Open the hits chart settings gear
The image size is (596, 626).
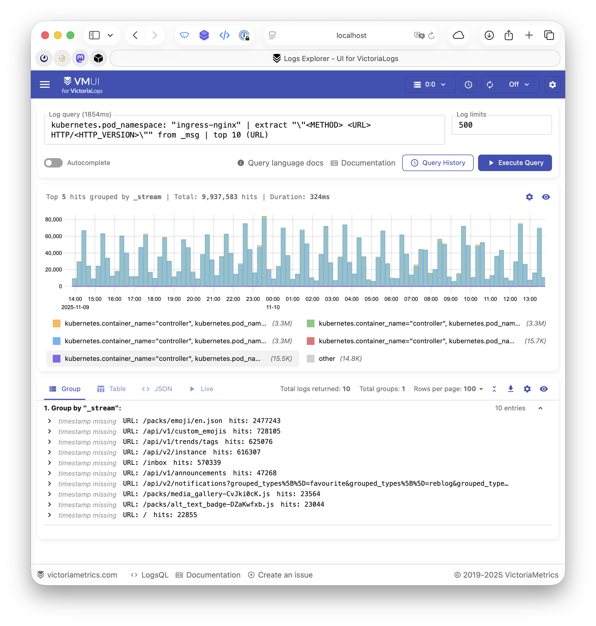[x=529, y=197]
